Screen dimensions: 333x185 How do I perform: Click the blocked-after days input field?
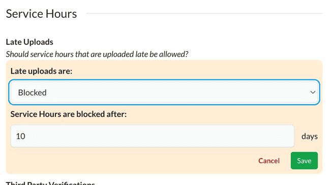click(153, 136)
